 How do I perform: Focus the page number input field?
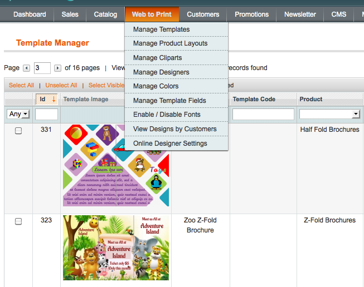tap(42, 68)
